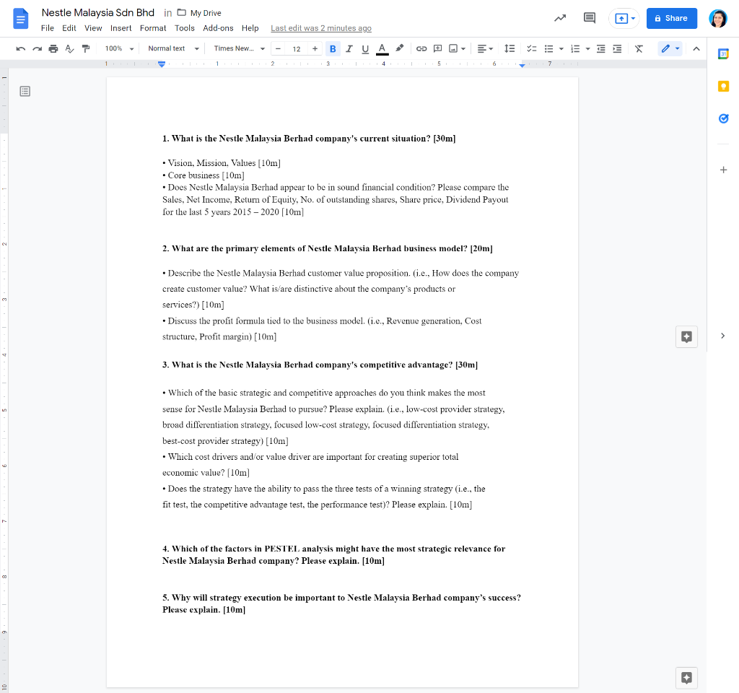The height and width of the screenshot is (693, 739).
Task: Click the Undo icon
Action: coord(20,48)
